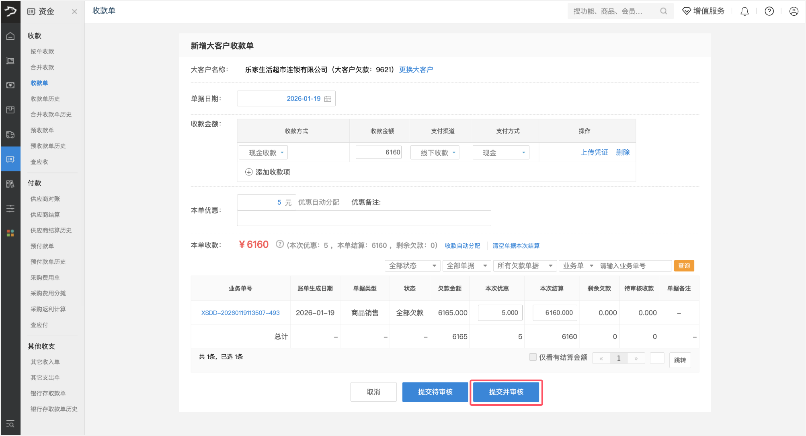Click the search magnifier icon
Image resolution: width=806 pixels, height=436 pixels.
pos(663,11)
